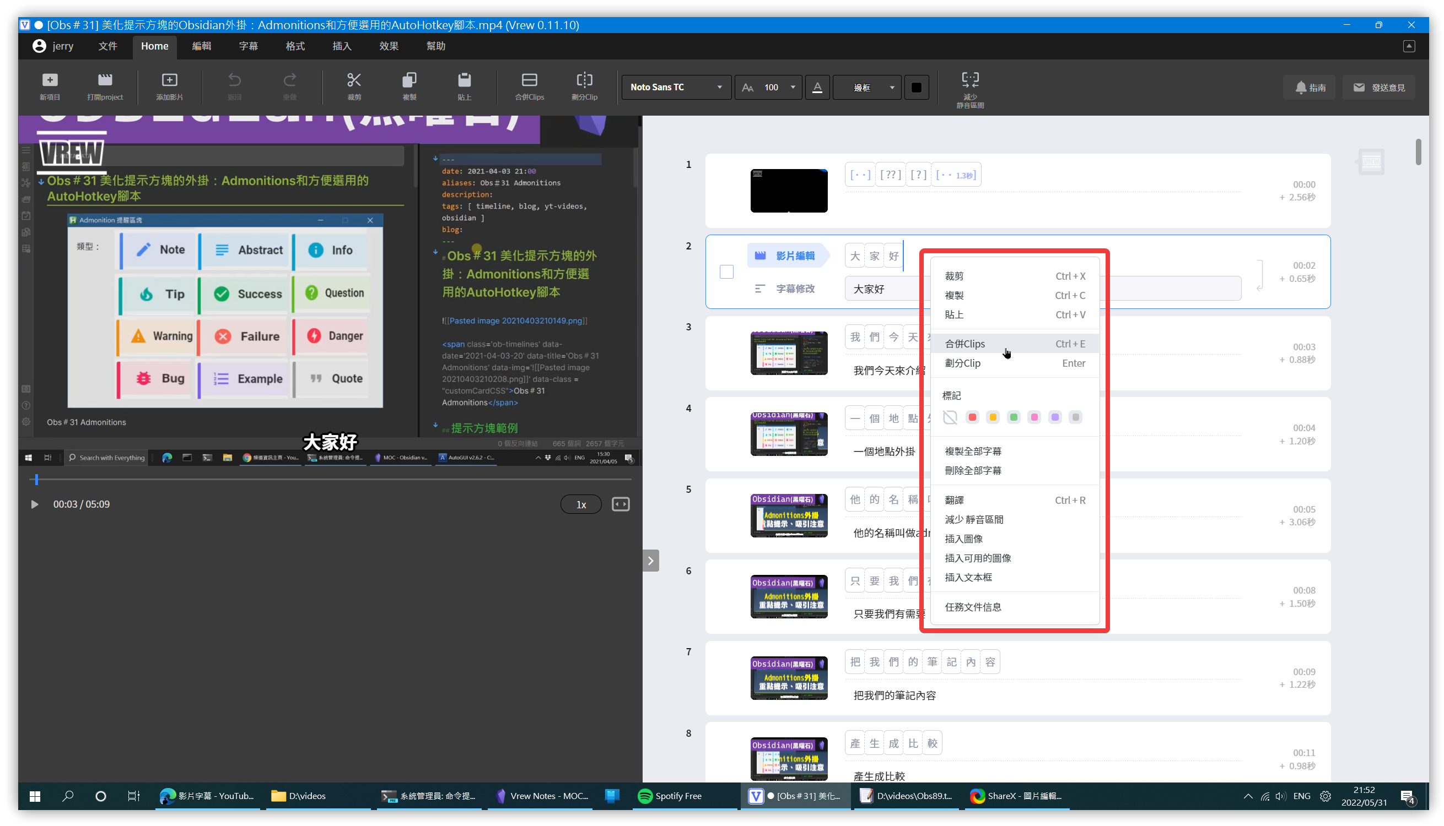Click the 發送意見 feedback button

1379,88
